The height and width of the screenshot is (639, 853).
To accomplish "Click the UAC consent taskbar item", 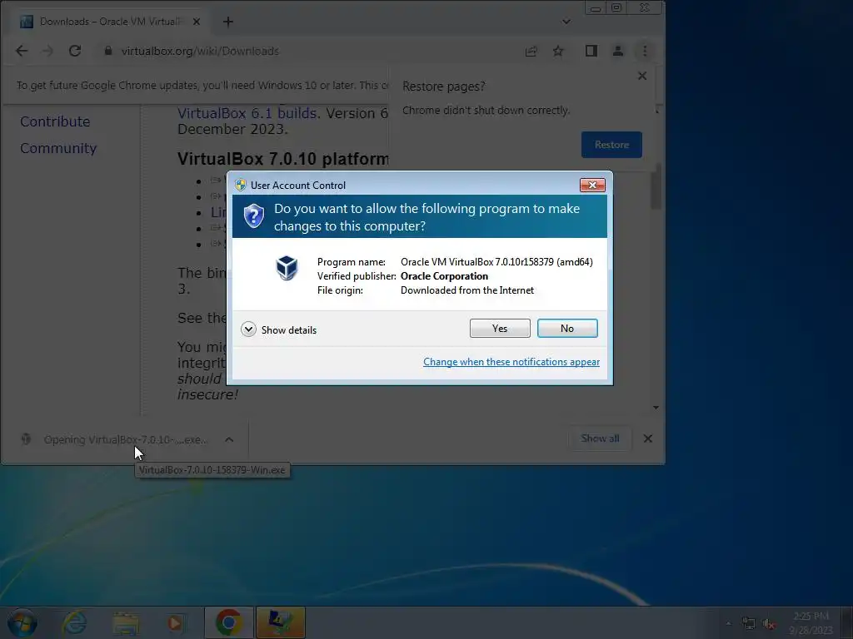I will tap(280, 622).
